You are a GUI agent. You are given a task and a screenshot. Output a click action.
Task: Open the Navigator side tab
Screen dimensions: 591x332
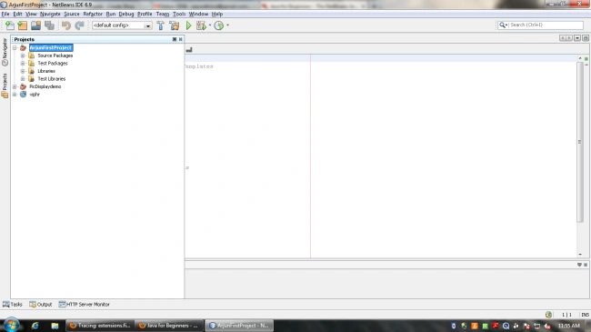coord(5,52)
